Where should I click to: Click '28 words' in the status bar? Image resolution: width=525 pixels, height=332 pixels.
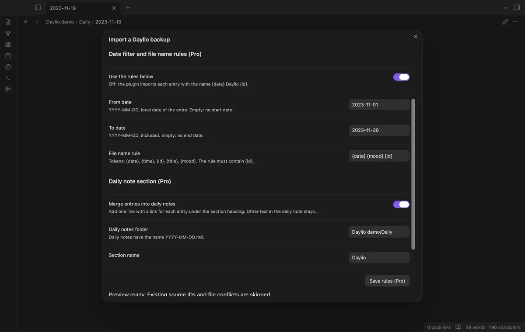[x=476, y=327]
